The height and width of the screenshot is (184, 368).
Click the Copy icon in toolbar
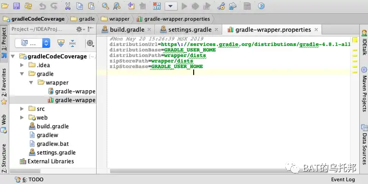[x=80, y=6]
